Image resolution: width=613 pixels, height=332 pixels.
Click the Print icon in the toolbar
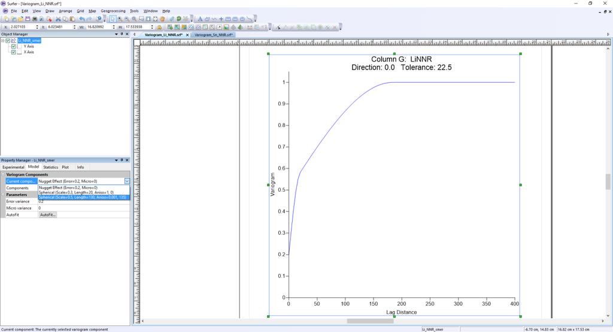34,19
